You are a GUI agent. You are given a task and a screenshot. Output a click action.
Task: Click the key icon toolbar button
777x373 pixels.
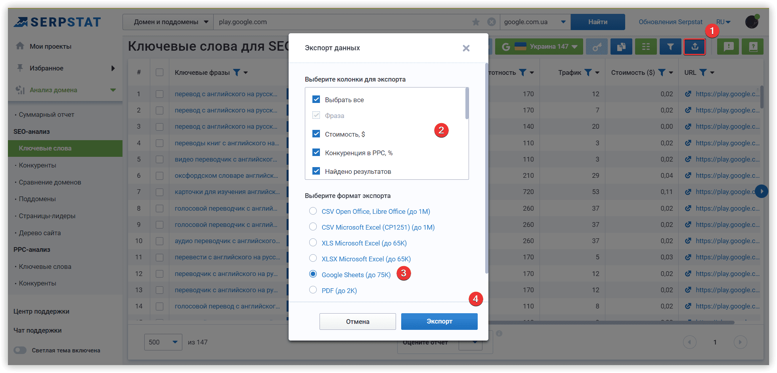[597, 47]
